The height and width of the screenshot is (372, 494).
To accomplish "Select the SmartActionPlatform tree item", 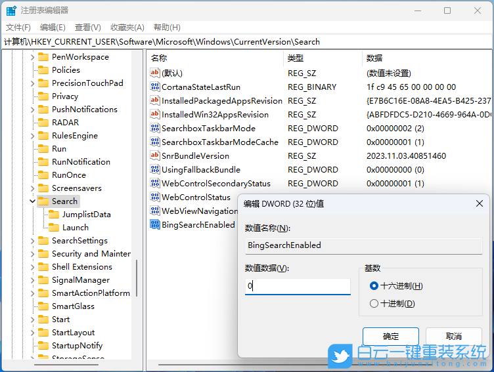I will (x=91, y=293).
